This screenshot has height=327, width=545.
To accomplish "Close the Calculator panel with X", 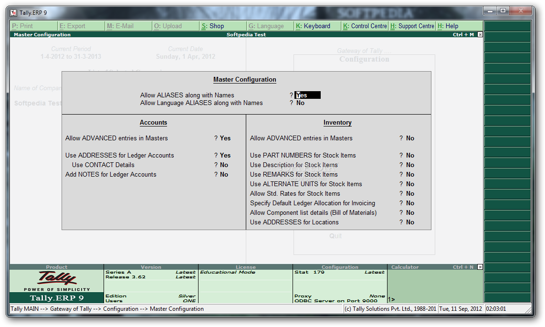I will [480, 267].
